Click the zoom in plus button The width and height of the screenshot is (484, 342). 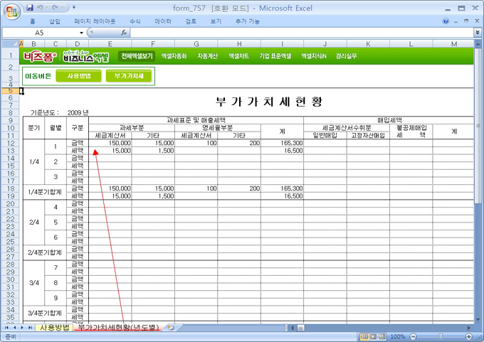[468, 336]
